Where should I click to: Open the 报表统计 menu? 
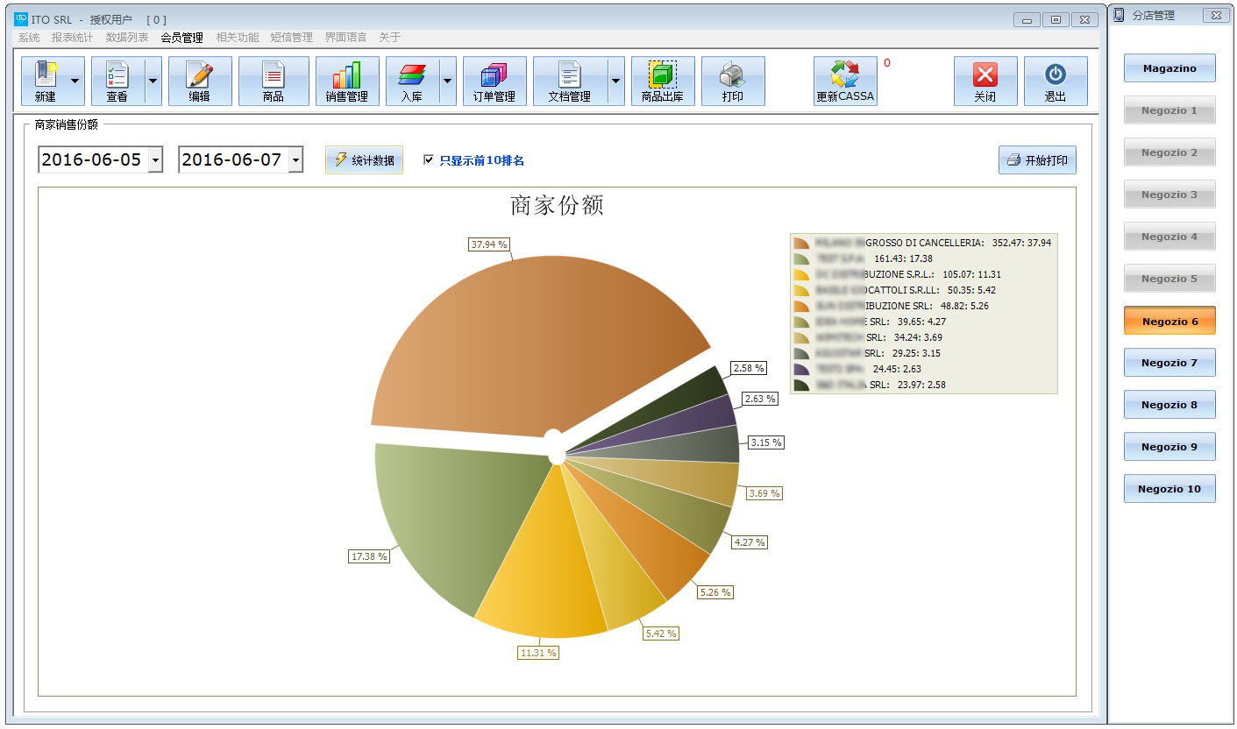pos(72,38)
